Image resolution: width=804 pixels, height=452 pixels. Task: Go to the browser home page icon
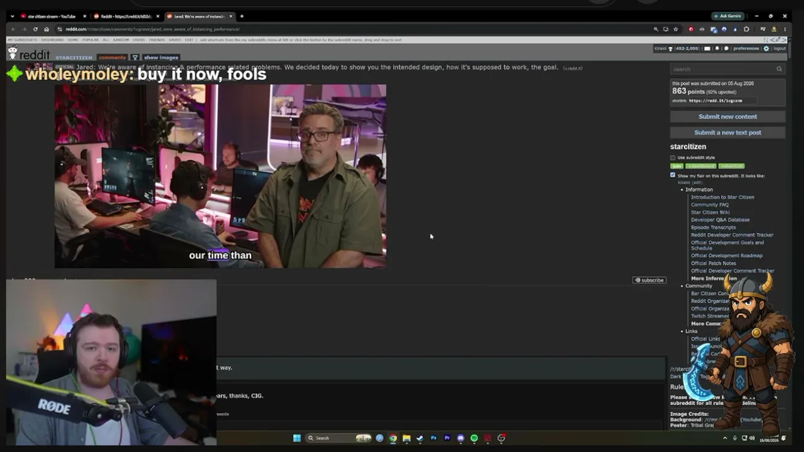tap(46, 29)
